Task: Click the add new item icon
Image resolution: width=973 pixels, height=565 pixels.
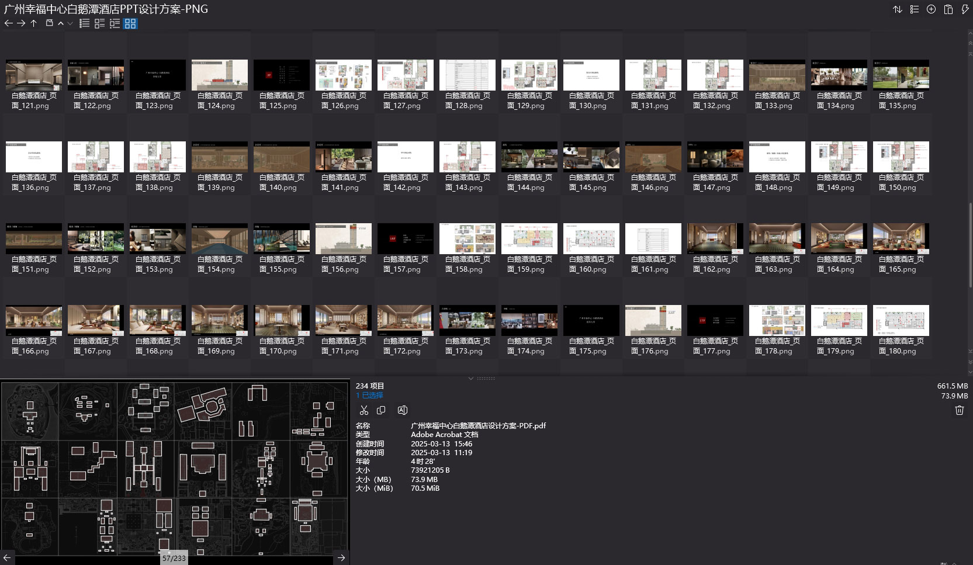Action: pos(932,9)
